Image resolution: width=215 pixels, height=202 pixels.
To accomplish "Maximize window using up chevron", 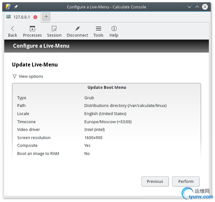I will tap(197, 7).
